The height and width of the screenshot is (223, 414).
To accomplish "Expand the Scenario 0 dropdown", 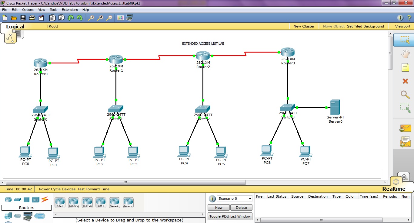I will coord(250,199).
